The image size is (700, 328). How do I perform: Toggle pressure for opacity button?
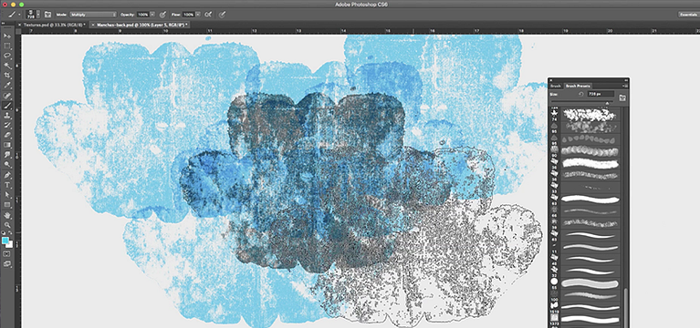[162, 15]
